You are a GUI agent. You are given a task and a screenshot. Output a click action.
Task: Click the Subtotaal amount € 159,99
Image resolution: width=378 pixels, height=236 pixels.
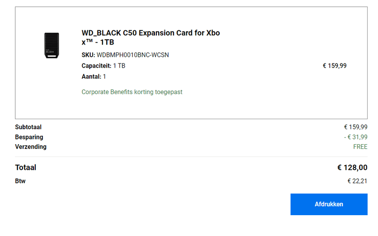[355, 127]
